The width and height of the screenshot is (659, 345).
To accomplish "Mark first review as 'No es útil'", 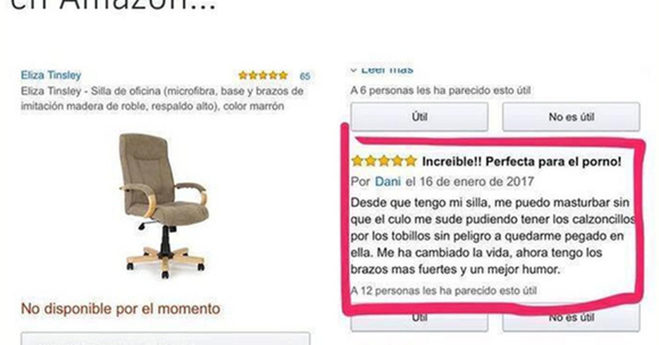I will [571, 117].
